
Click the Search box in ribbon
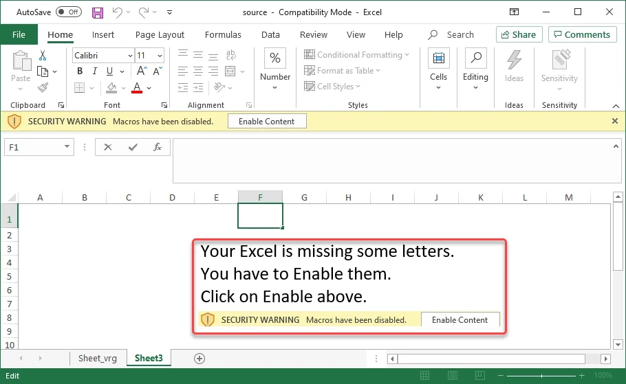451,35
